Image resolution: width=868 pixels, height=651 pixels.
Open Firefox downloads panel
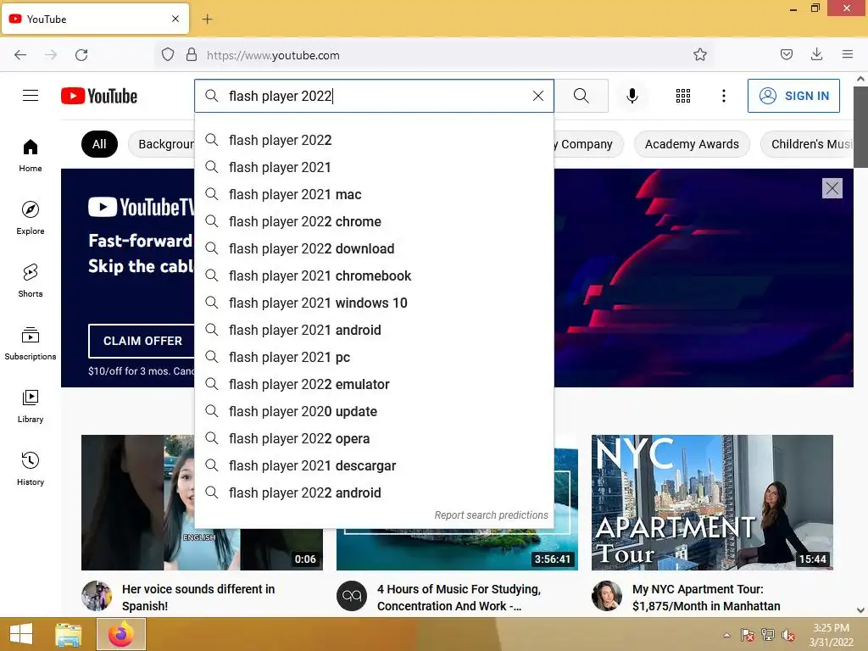(816, 55)
